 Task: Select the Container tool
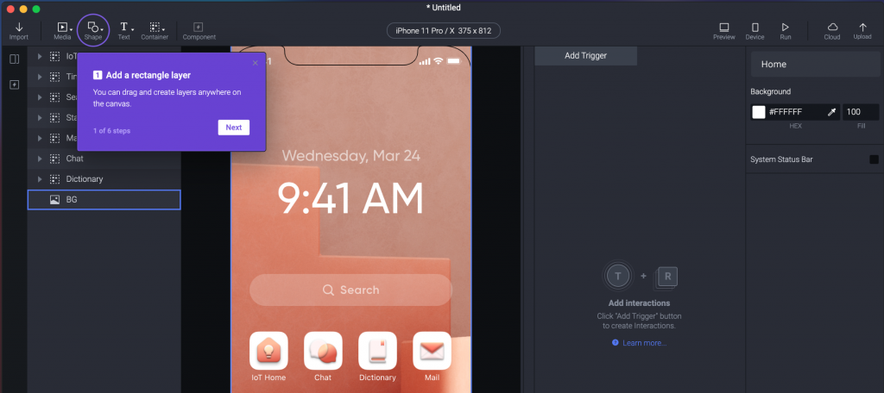[x=155, y=31]
